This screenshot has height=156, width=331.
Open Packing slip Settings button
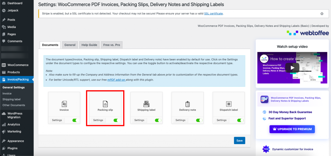[98, 120]
